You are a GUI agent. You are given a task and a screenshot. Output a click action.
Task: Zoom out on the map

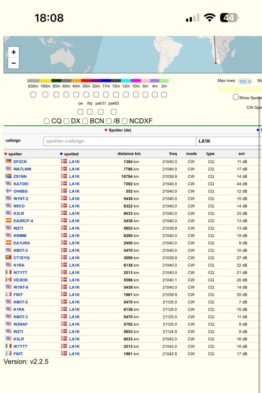pyautogui.click(x=14, y=63)
